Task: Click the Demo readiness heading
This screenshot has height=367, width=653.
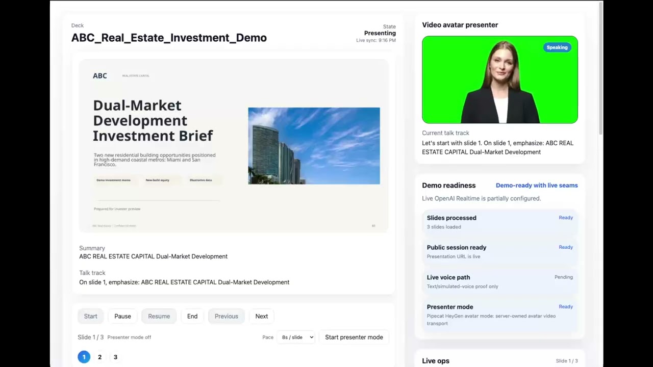Action: pyautogui.click(x=449, y=186)
